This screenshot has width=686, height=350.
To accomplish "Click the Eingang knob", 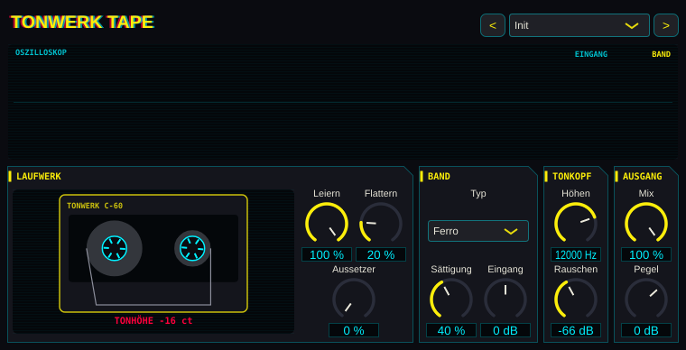I will coord(505,299).
